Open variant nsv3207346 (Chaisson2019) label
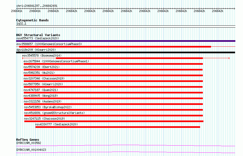 (x=44, y=78)
